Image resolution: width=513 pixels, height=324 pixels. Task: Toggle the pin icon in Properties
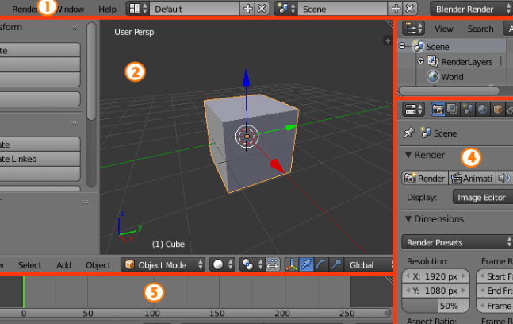pos(408,133)
